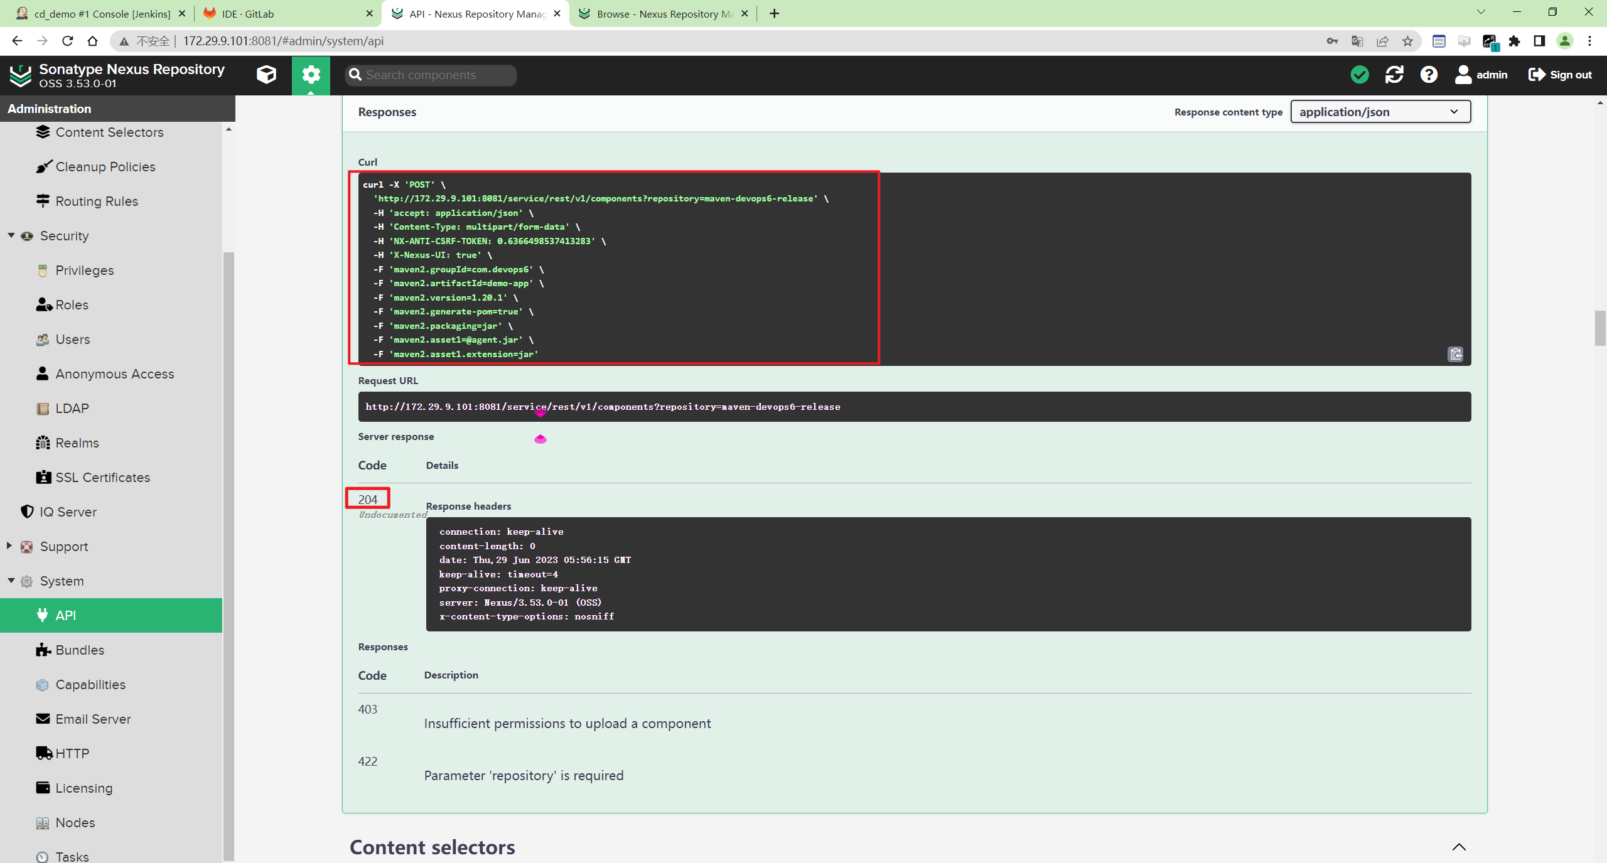
Task: Open SSL Certificates settings
Action: 102,478
